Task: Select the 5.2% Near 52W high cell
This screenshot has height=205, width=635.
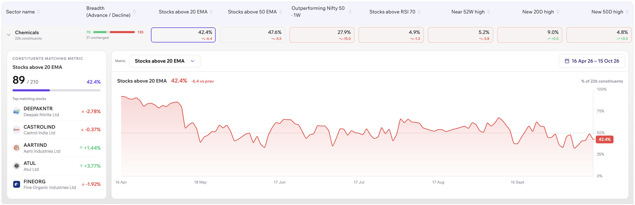Action: coord(460,35)
